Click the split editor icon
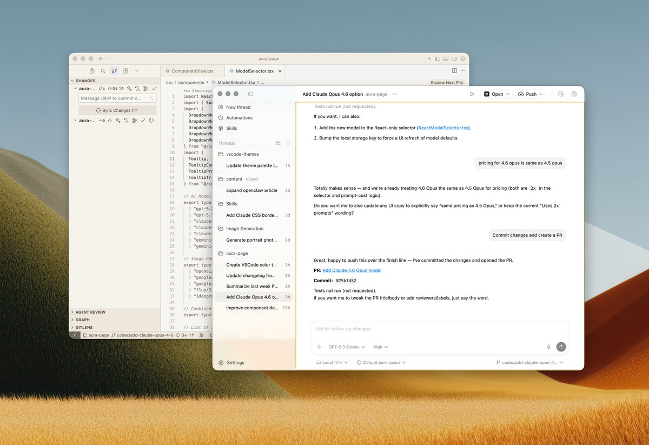649x445 pixels. [454, 71]
